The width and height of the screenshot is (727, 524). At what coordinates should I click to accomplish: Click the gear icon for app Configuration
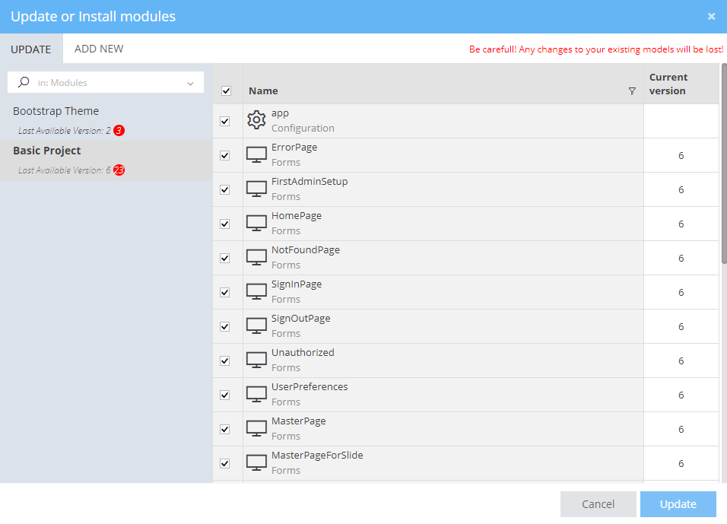point(256,120)
